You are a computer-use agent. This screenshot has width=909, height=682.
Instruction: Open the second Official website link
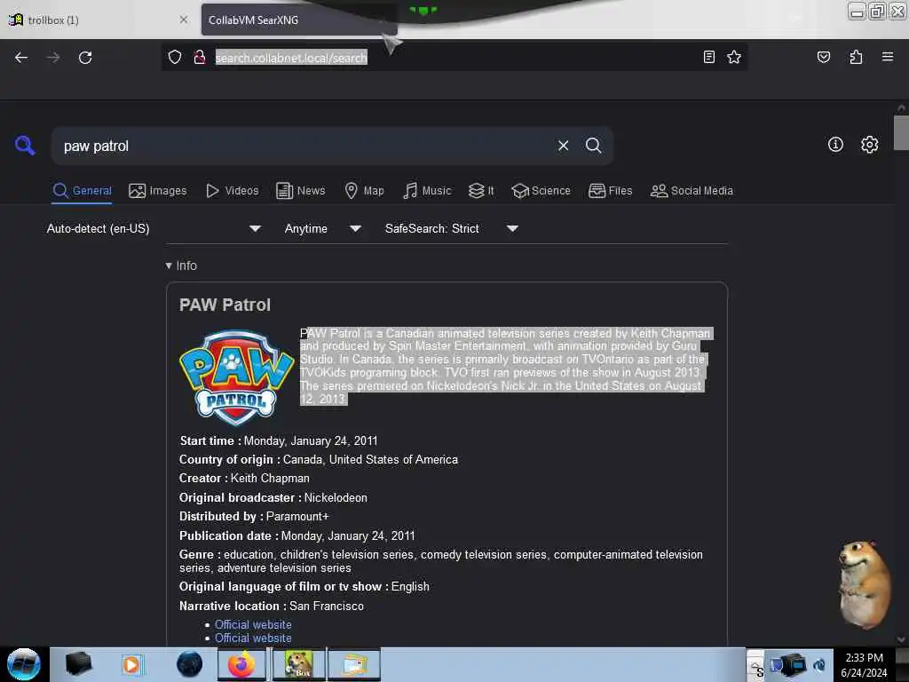pyautogui.click(x=253, y=638)
